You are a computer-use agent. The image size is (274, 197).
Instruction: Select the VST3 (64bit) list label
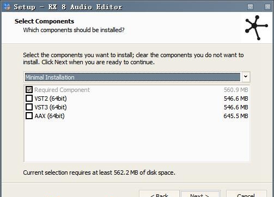[x=51, y=107]
